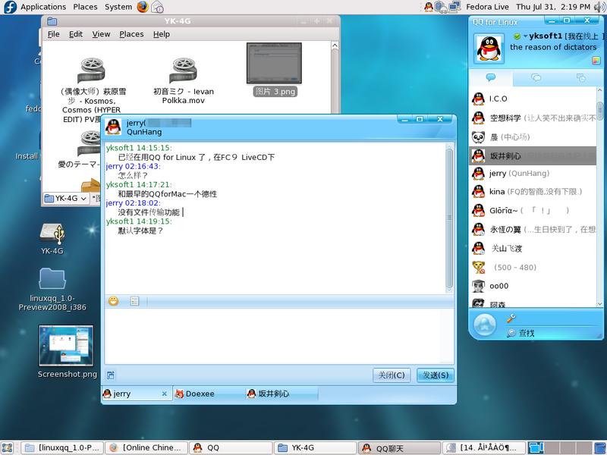
Task: Click Fedora Live user label in panel
Action: 487,7
